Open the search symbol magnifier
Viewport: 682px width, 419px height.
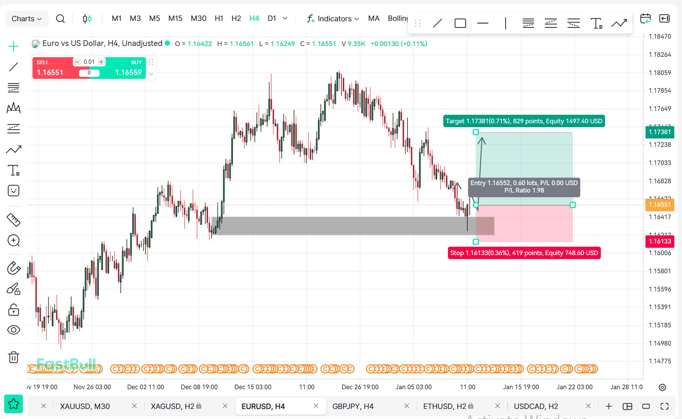click(x=60, y=19)
